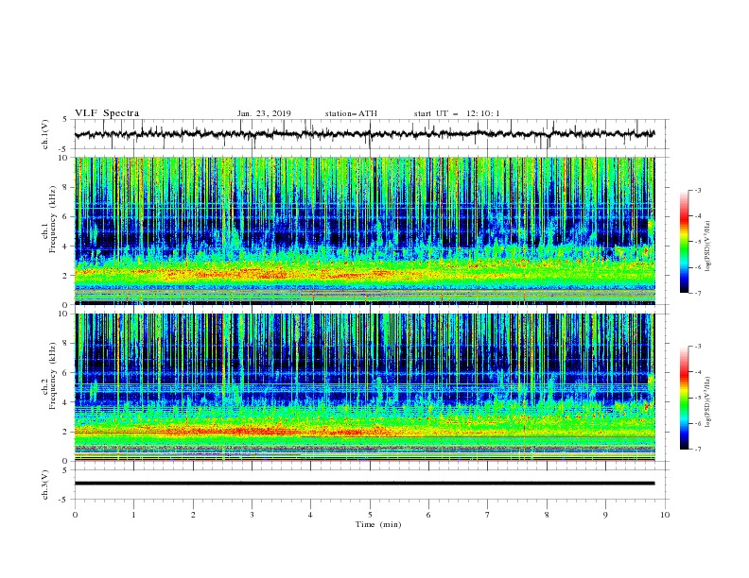
Task: Click the ch.3 flat voltage trace
Action: [x=364, y=484]
